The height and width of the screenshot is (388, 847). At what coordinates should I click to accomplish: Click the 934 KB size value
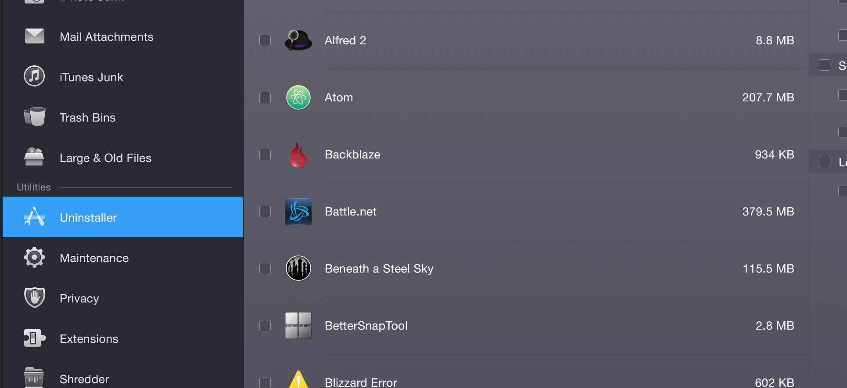point(775,154)
